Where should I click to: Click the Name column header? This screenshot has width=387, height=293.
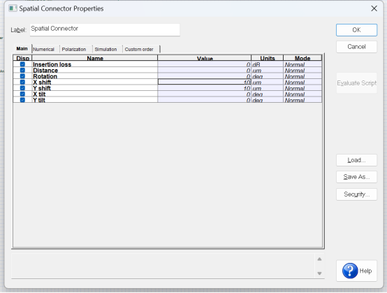[x=95, y=58]
